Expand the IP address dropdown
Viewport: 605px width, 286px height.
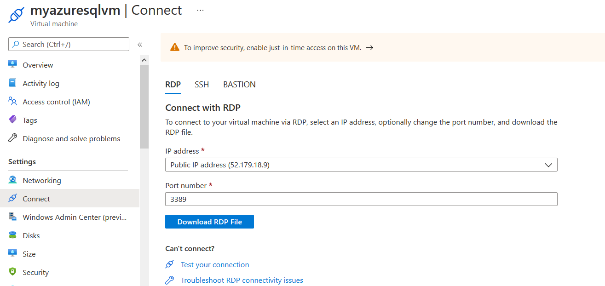pyautogui.click(x=548, y=165)
